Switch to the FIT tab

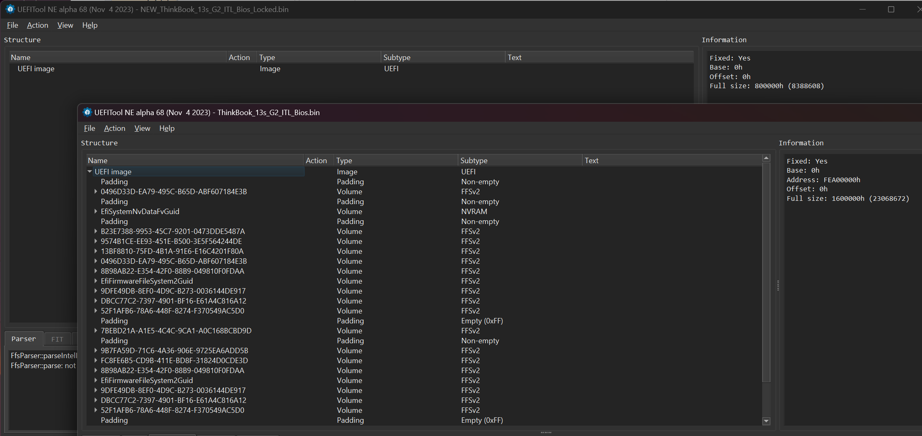(x=57, y=339)
